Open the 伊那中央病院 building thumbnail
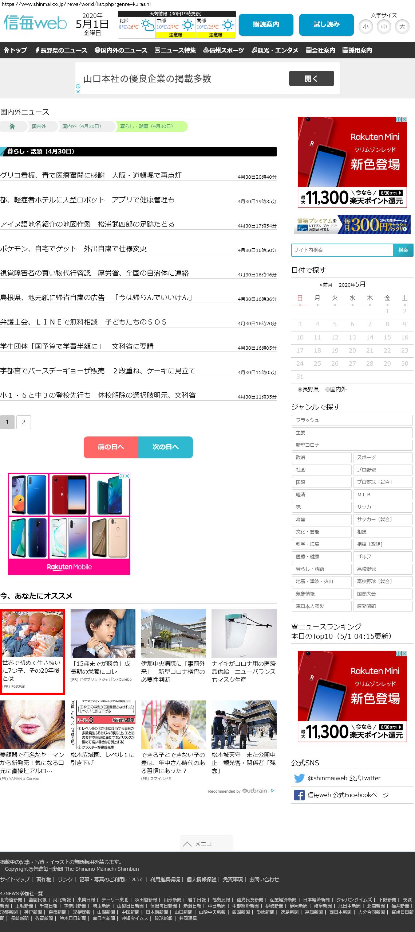 [174, 634]
